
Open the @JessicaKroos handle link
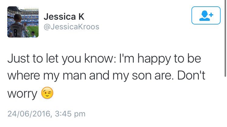pos(72,27)
